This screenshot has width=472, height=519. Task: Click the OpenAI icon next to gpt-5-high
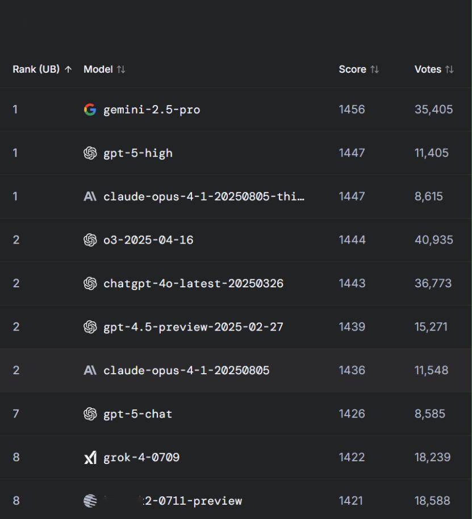coord(90,153)
